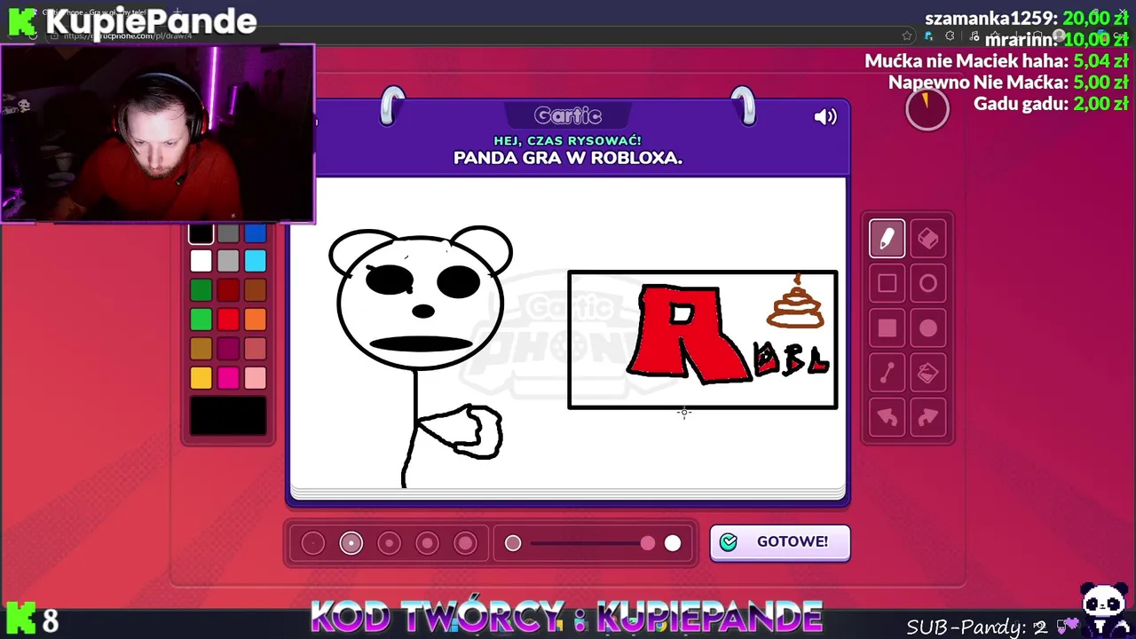This screenshot has height=639, width=1136.
Task: Click the KOD TWÓRCY : KUPIEPANDE banner
Action: (566, 616)
